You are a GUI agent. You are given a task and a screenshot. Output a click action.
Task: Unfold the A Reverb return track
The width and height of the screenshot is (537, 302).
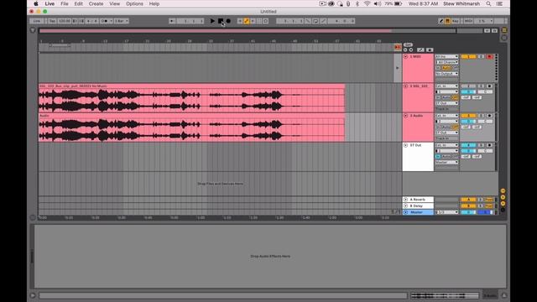pyautogui.click(x=405, y=200)
